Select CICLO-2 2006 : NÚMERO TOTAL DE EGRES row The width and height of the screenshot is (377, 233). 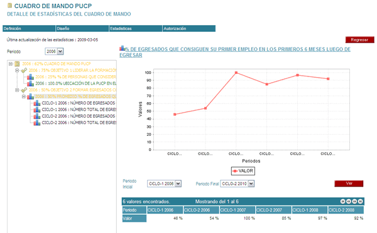[79, 123]
